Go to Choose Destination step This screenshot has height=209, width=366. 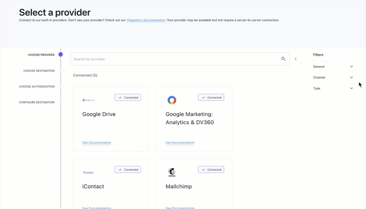pos(39,71)
